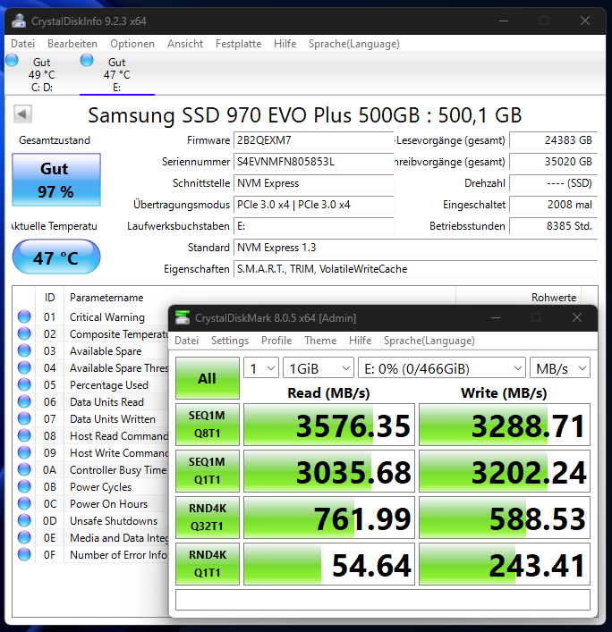Expand the MB/s unit dropdown

coord(560,368)
